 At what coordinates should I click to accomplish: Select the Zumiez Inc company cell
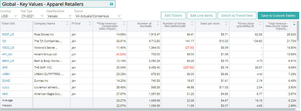click(x=52, y=81)
